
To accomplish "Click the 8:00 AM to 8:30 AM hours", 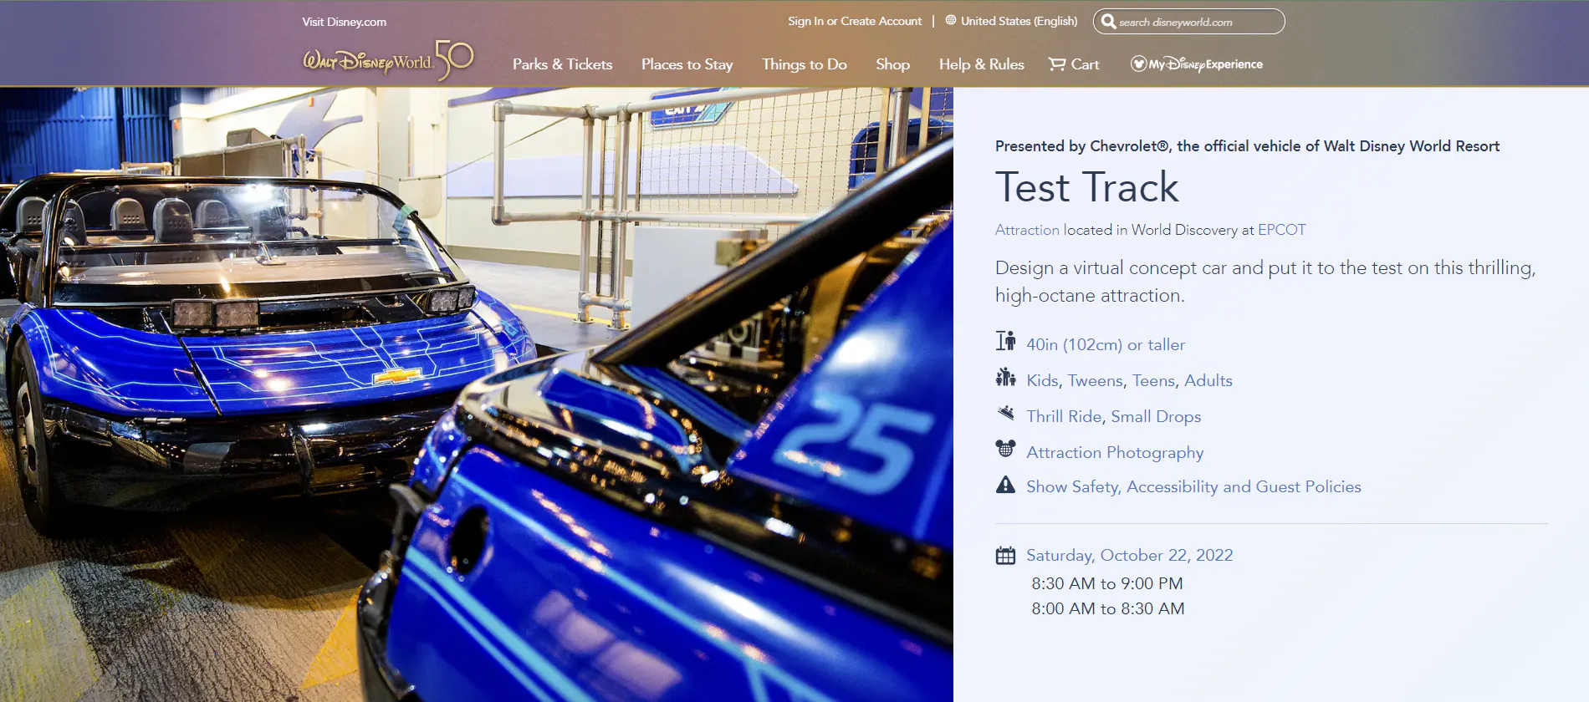I will (1107, 608).
